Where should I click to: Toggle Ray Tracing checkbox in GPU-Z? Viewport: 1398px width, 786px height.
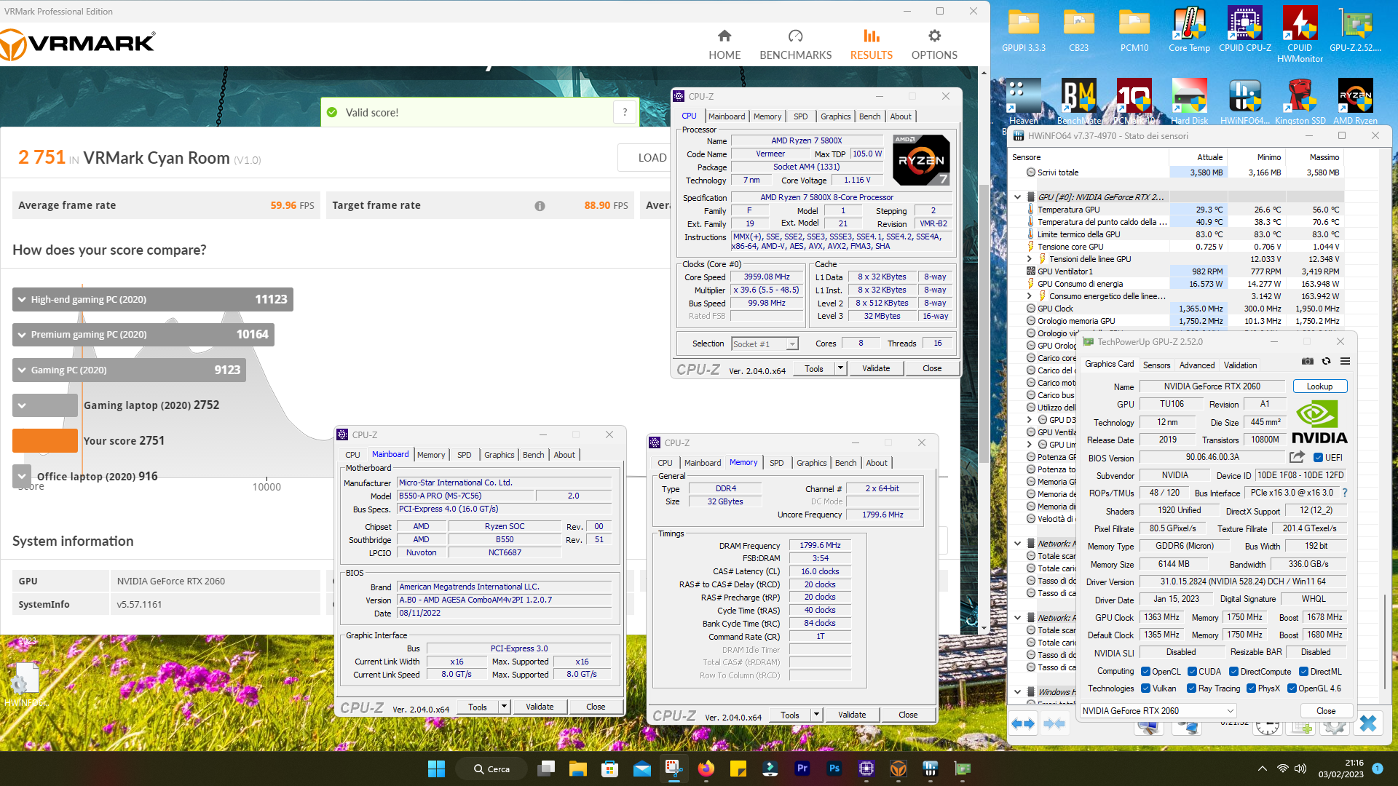(x=1192, y=688)
